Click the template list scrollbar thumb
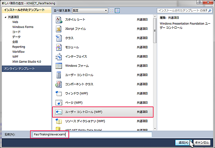This screenshot has height=148, width=215. pyautogui.click(x=155, y=31)
